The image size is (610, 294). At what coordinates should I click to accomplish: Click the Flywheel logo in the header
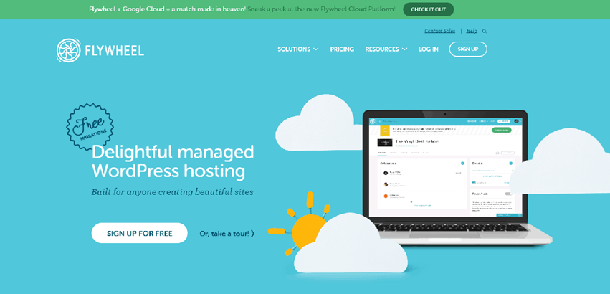pos(100,50)
